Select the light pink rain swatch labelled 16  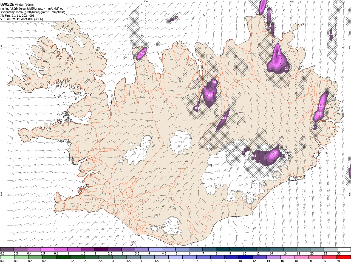click(x=287, y=257)
